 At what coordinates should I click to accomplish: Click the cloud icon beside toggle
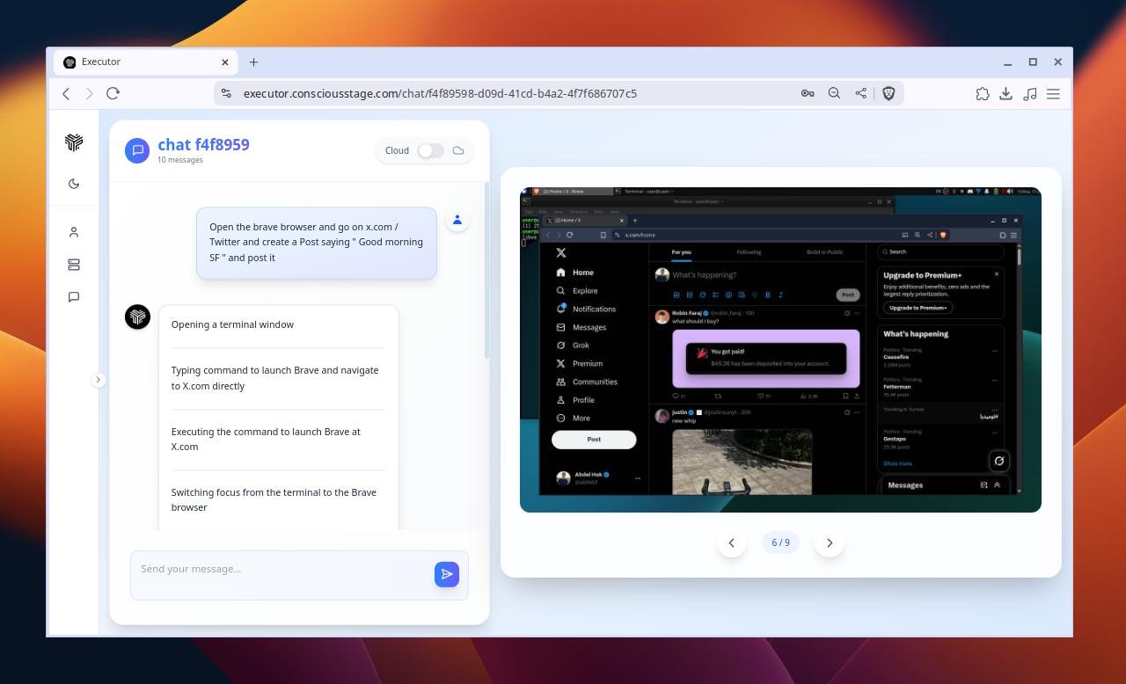coord(458,150)
